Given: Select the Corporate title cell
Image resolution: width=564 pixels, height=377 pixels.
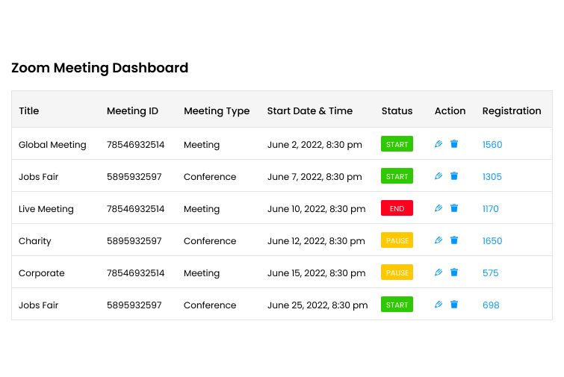Looking at the screenshot, I should [42, 273].
